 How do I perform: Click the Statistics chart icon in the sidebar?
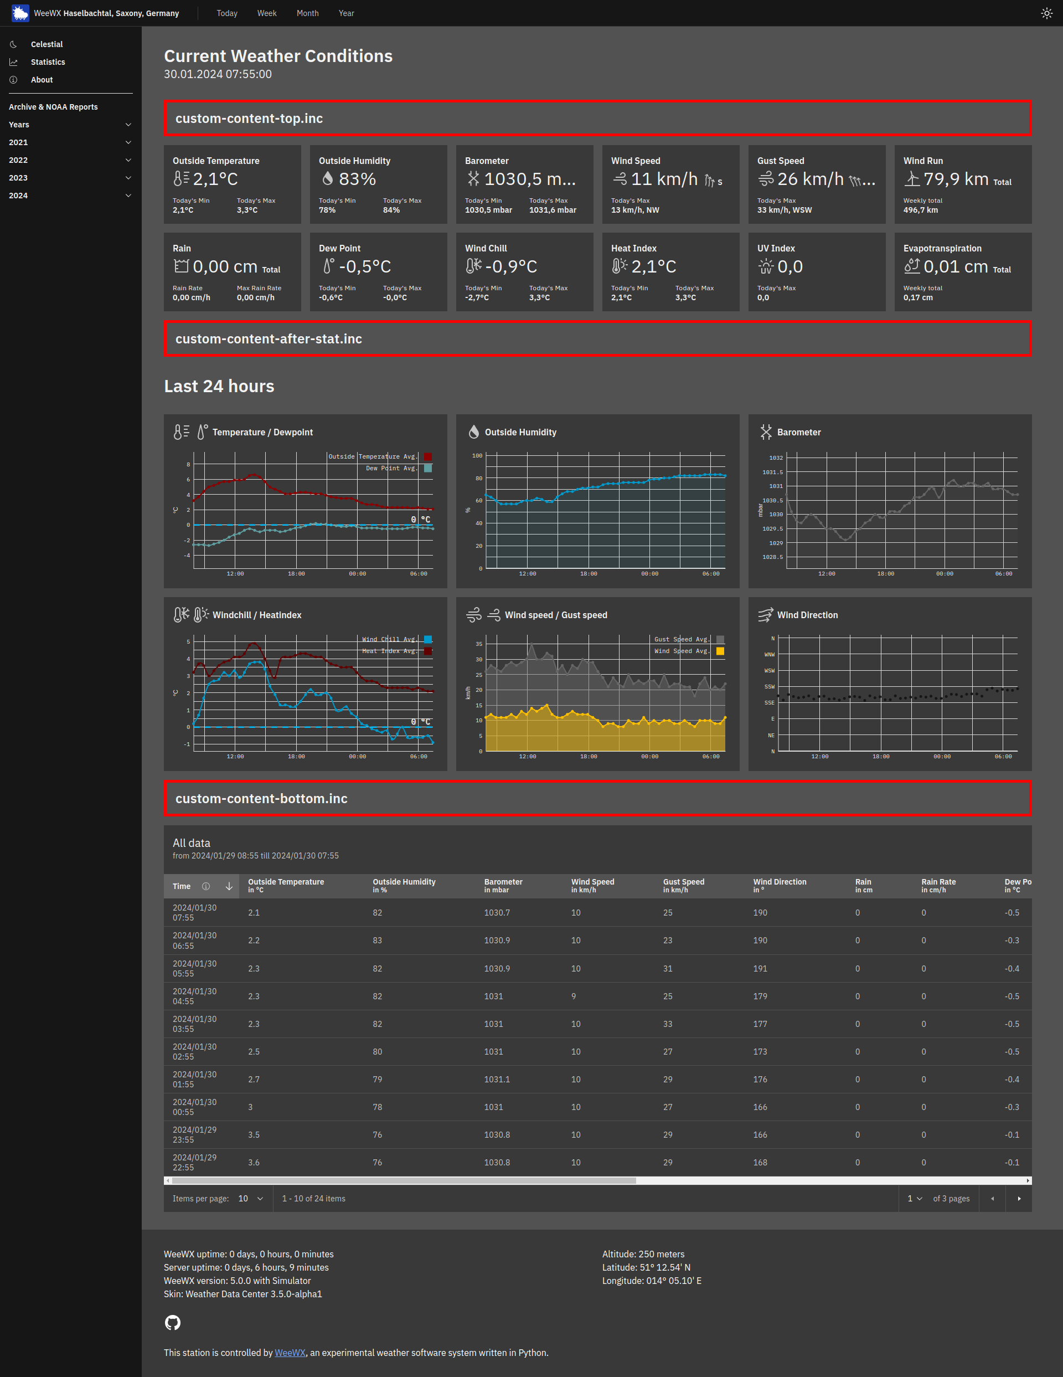pos(14,62)
